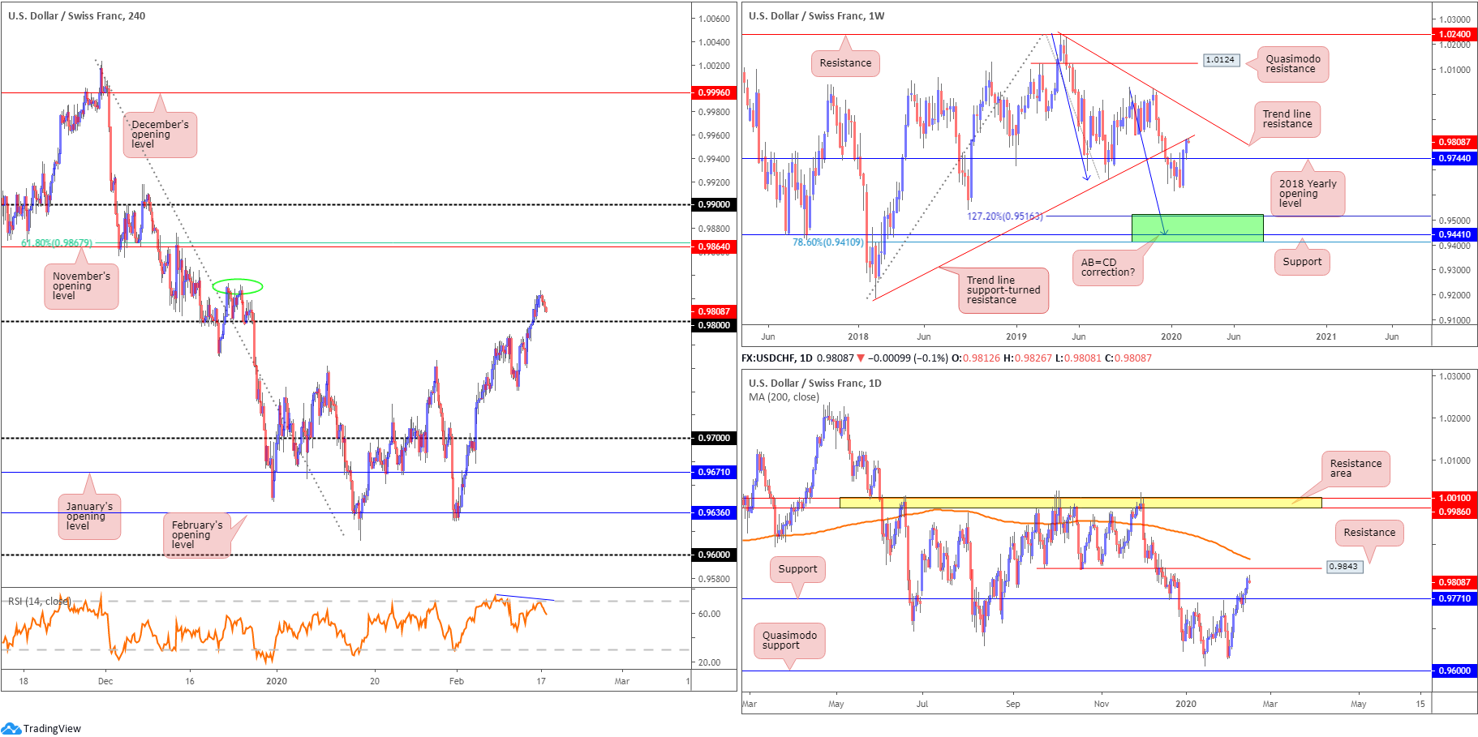Click the 'Quasimodo support' callout
Screen dimensions: 1478x737
pos(789,641)
